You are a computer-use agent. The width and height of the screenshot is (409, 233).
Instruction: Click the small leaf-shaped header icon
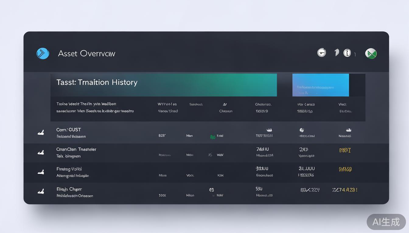337,52
